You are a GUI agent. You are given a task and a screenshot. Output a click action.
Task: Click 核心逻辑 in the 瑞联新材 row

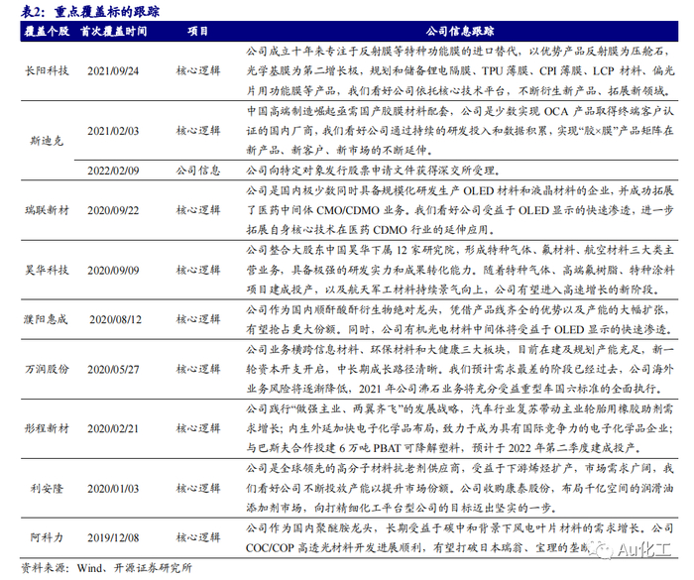click(x=198, y=210)
